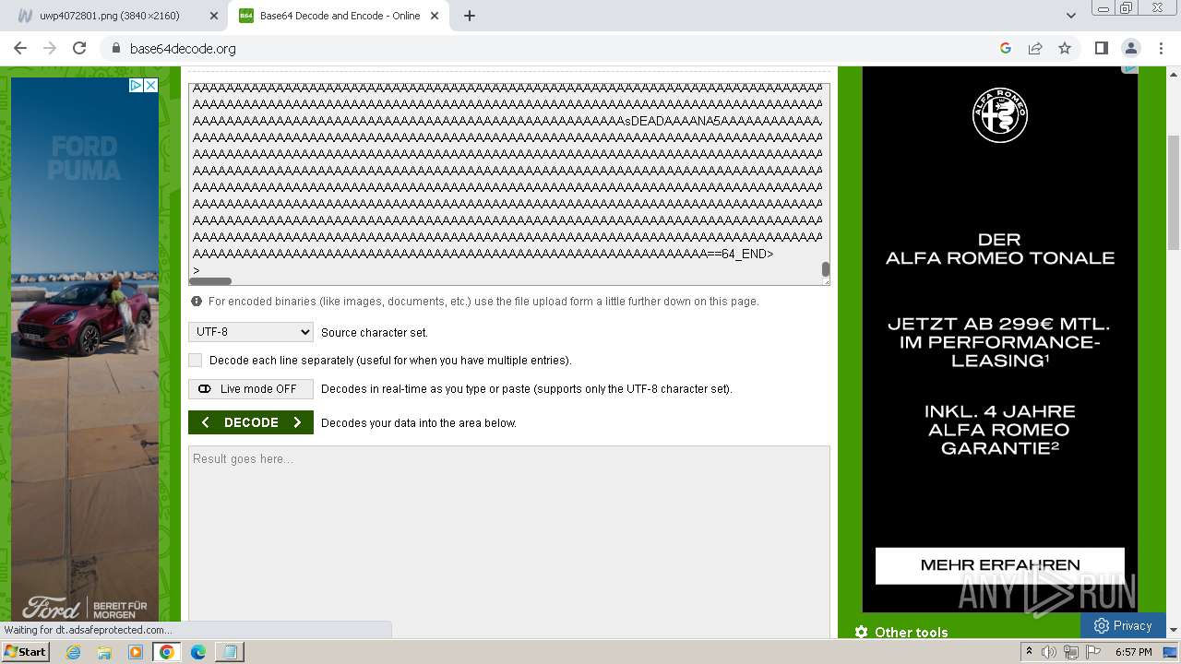Click the site lock icon in address bar
The image size is (1181, 664).
click(x=115, y=48)
